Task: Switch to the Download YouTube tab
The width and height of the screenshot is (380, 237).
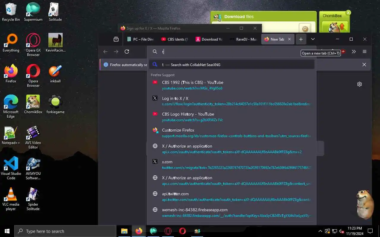Action: pos(209,39)
